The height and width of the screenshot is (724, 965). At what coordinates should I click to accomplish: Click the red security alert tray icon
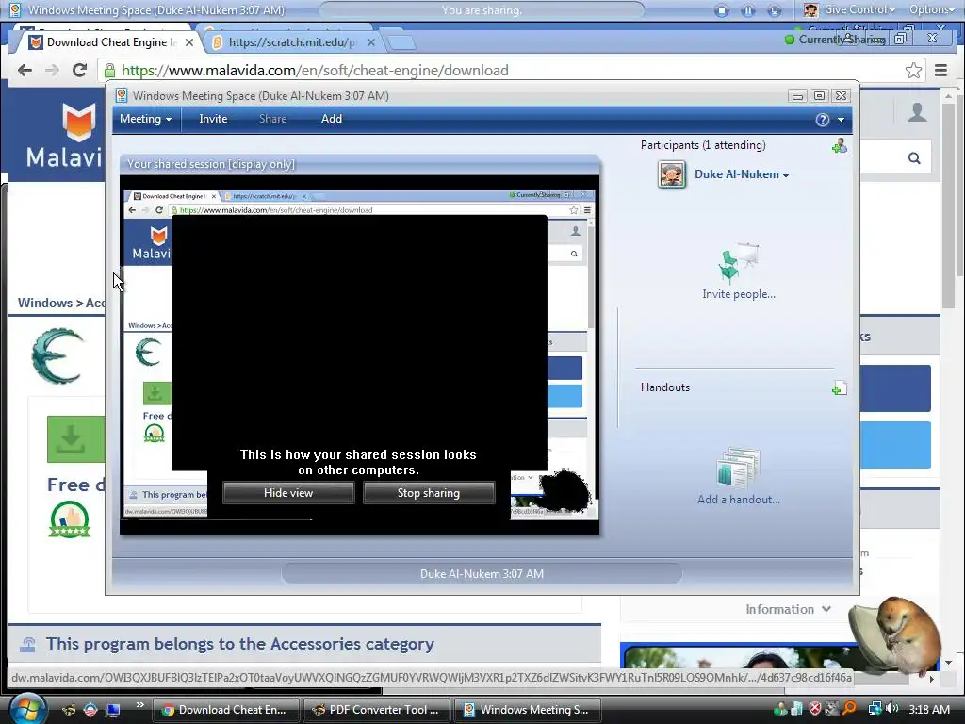815,709
